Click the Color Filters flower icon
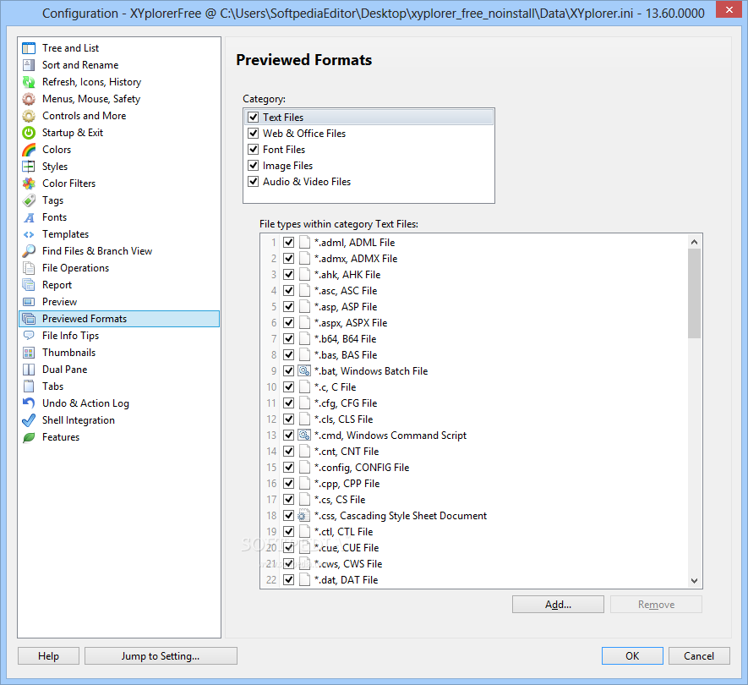748x685 pixels. [29, 184]
